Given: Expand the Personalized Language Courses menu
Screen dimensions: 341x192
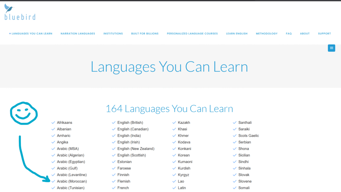Looking at the screenshot, I should [192, 33].
